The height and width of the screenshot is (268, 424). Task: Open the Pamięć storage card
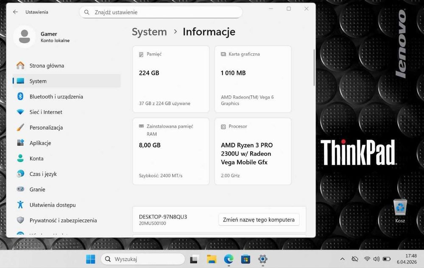(x=171, y=79)
